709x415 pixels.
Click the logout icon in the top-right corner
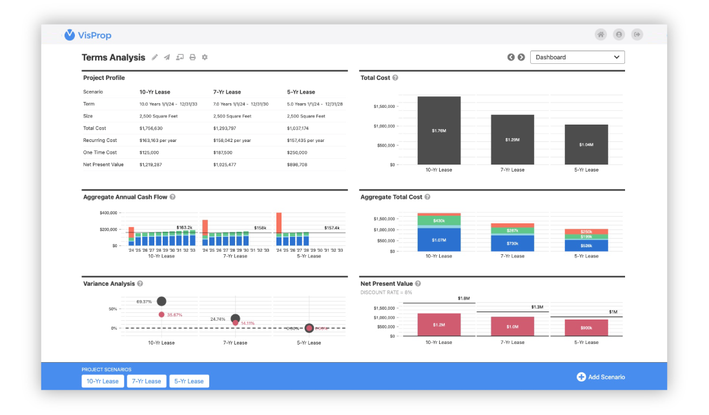pyautogui.click(x=637, y=34)
